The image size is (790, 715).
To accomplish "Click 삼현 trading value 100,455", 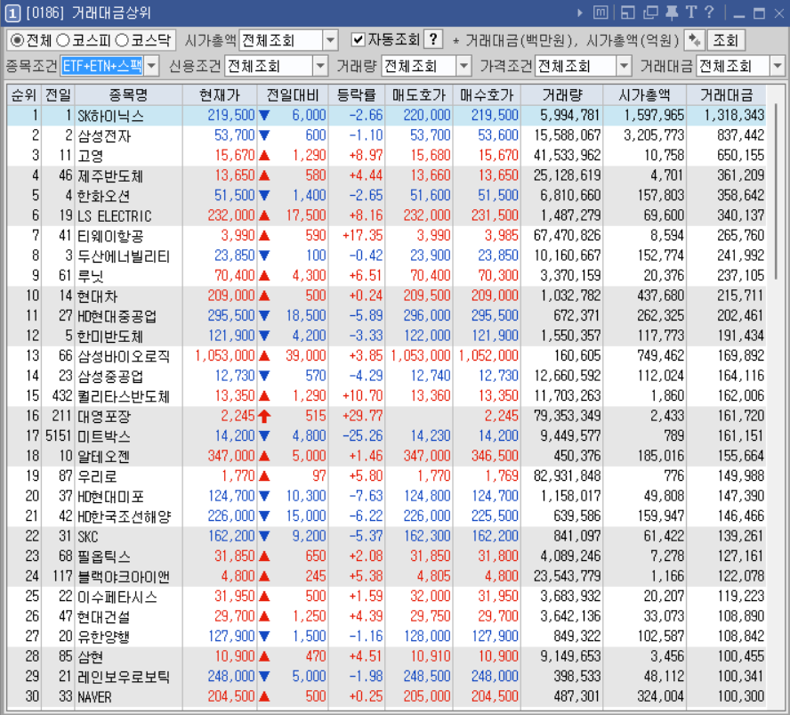I will (x=740, y=656).
